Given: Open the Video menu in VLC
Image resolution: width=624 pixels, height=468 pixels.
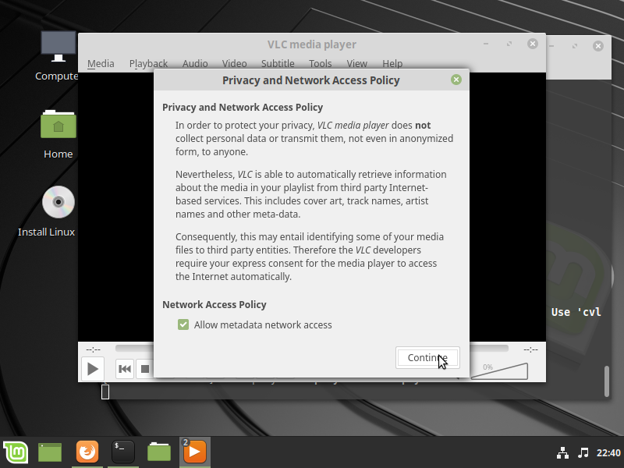Looking at the screenshot, I should tap(235, 64).
